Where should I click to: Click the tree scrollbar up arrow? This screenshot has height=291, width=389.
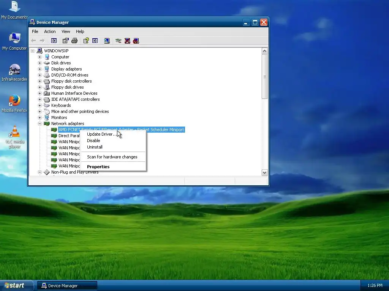click(265, 51)
